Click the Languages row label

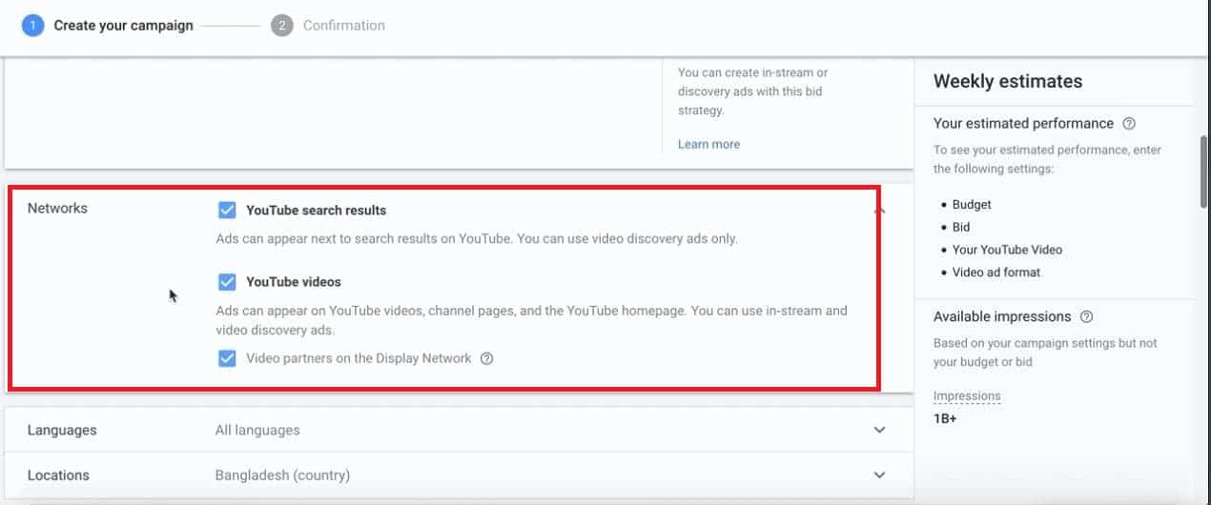(62, 430)
